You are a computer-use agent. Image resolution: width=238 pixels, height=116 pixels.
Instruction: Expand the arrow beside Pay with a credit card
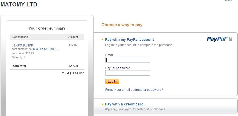pos(103,104)
